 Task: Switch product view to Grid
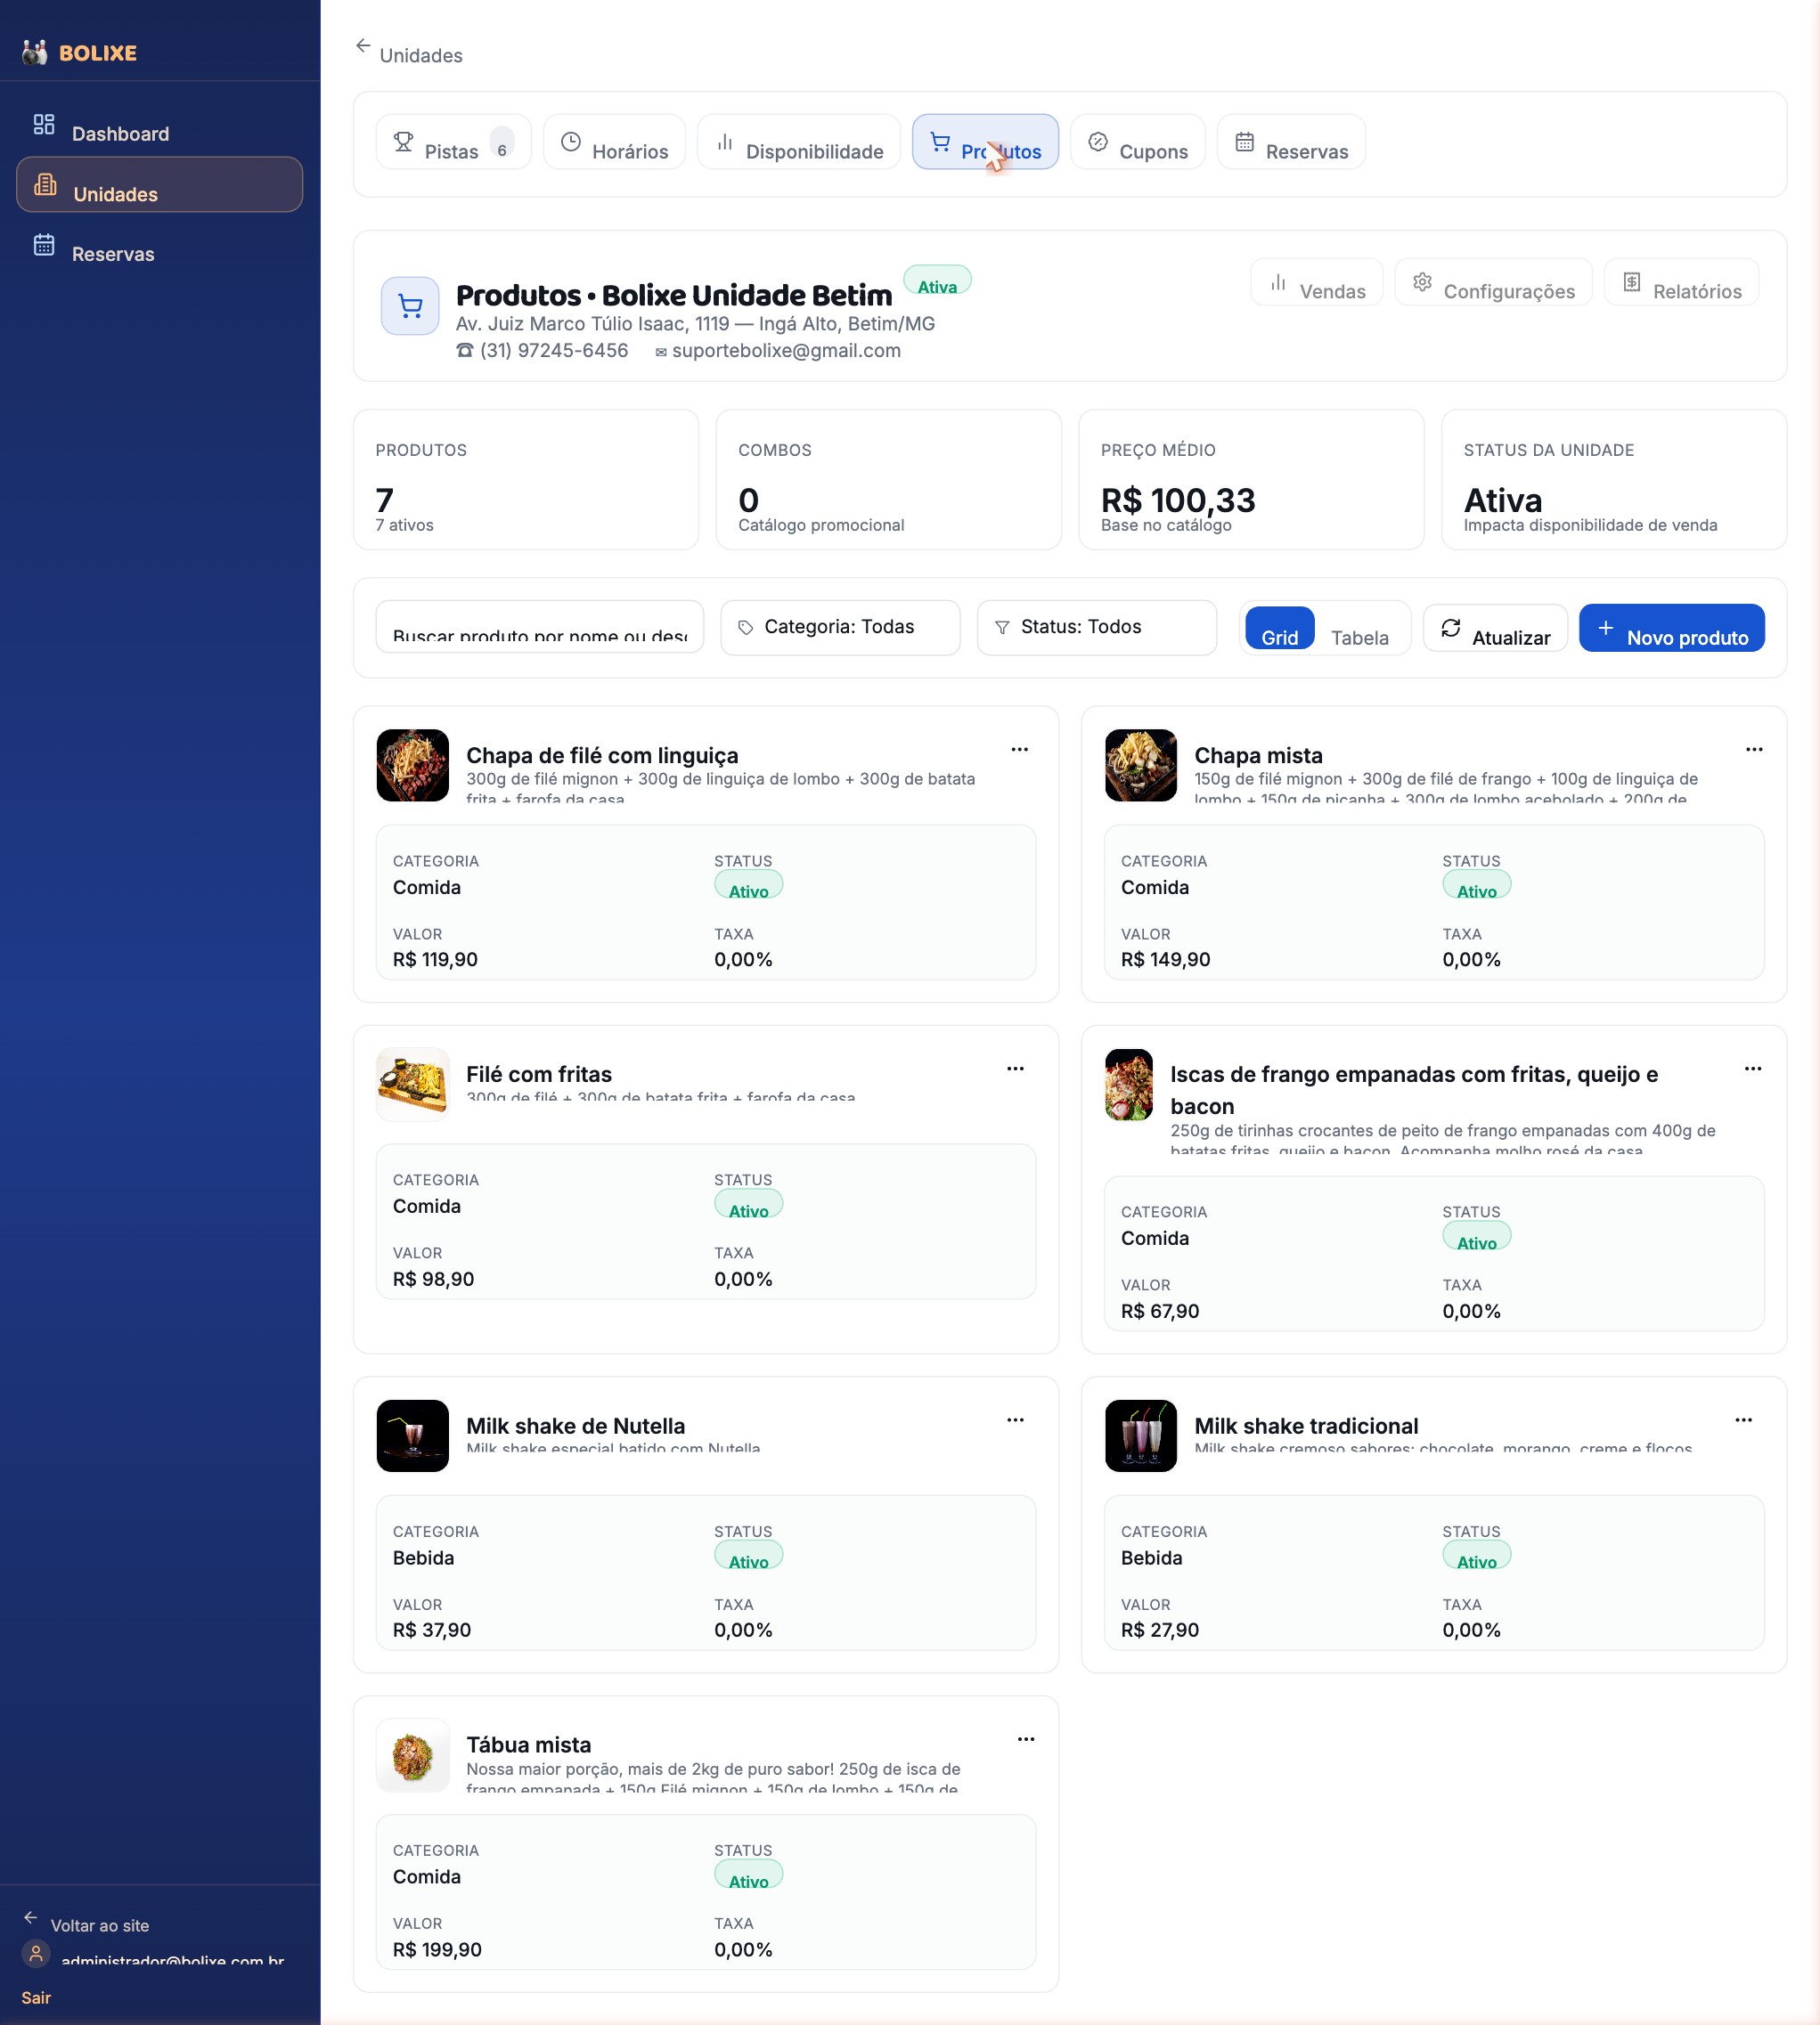pyautogui.click(x=1280, y=629)
